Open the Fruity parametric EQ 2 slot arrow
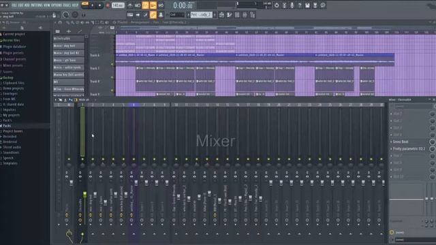This screenshot has height=245, width=436. pyautogui.click(x=391, y=149)
